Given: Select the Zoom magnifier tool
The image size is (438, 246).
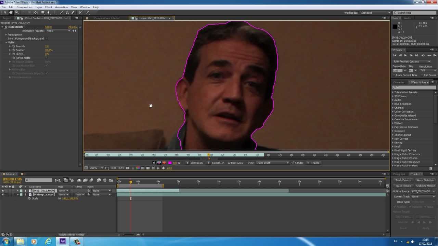Looking at the screenshot, I should 17,12.
